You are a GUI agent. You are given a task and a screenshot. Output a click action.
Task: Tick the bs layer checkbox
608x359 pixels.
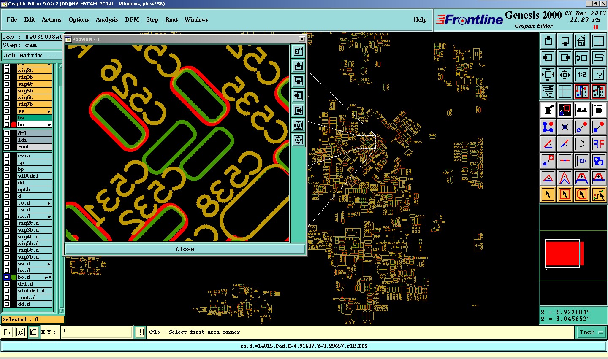pos(7,118)
